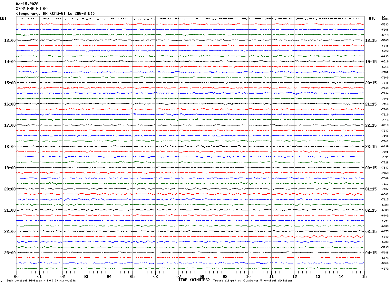Viewport: 390px width, 285px height.
Task: Click DC offset value '-7451'
Action: point(385,72)
